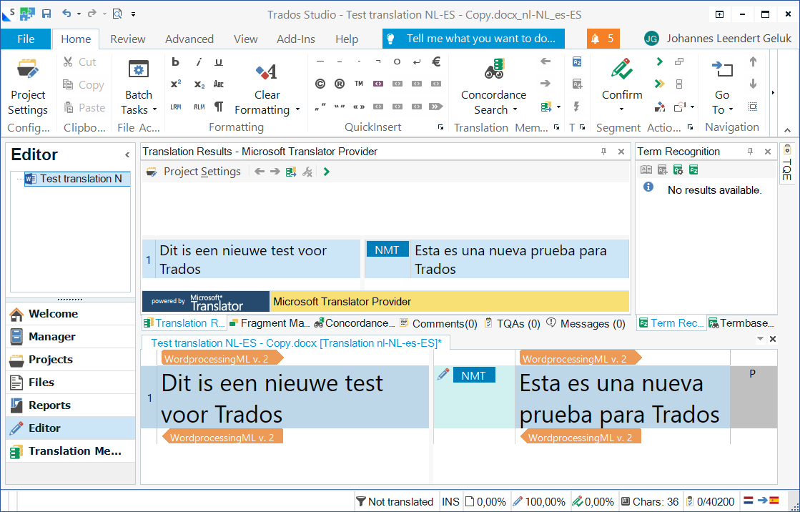The image size is (800, 512).
Task: Collapse the Editor navigation pane
Action: click(x=127, y=154)
